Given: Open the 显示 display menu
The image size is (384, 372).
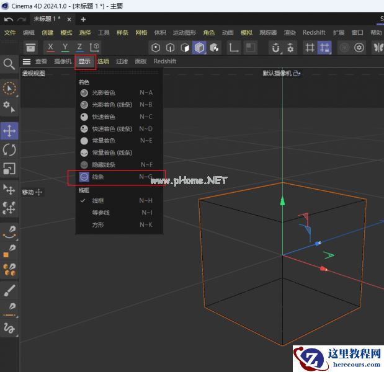Looking at the screenshot, I should [x=84, y=61].
